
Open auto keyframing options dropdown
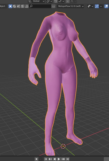pos(41,159)
